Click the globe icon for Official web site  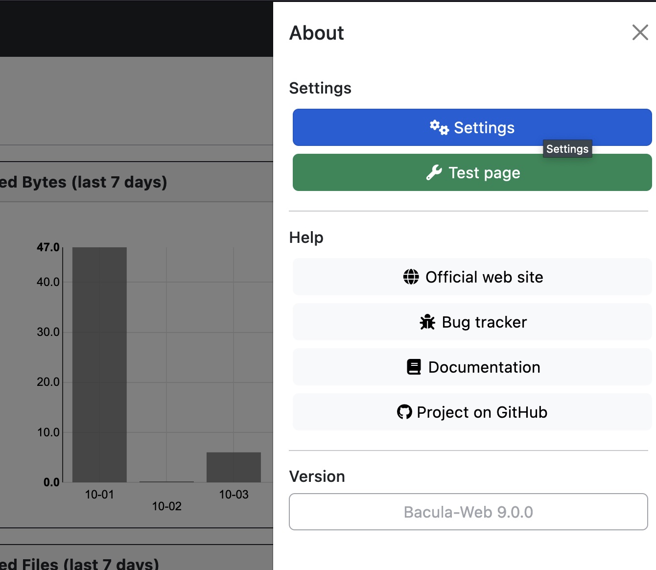(411, 277)
